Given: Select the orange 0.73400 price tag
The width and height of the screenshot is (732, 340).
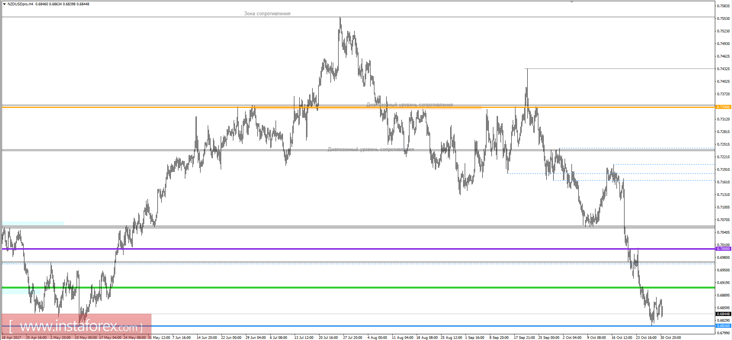Looking at the screenshot, I should (x=723, y=107).
